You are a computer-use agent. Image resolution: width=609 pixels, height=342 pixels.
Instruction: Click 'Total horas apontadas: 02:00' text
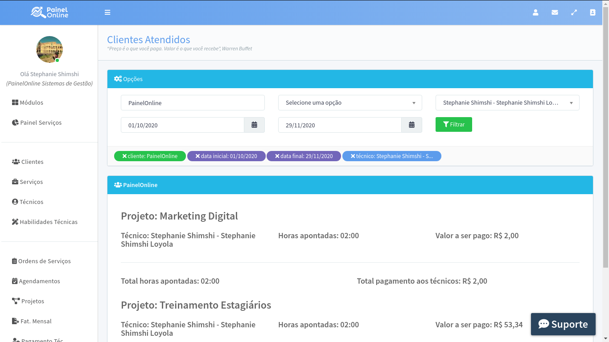click(x=170, y=281)
